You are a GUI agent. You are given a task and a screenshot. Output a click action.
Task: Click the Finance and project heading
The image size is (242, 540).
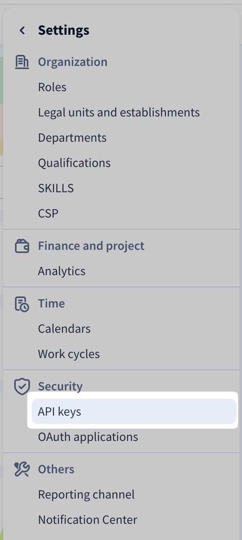tap(91, 246)
